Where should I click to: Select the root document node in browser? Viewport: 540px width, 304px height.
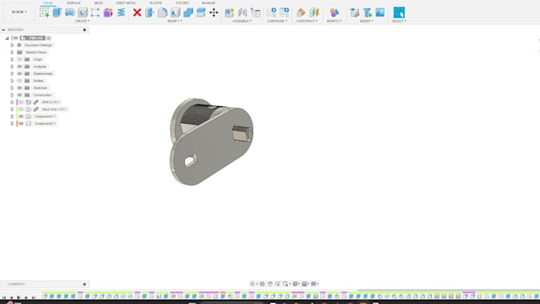point(33,38)
